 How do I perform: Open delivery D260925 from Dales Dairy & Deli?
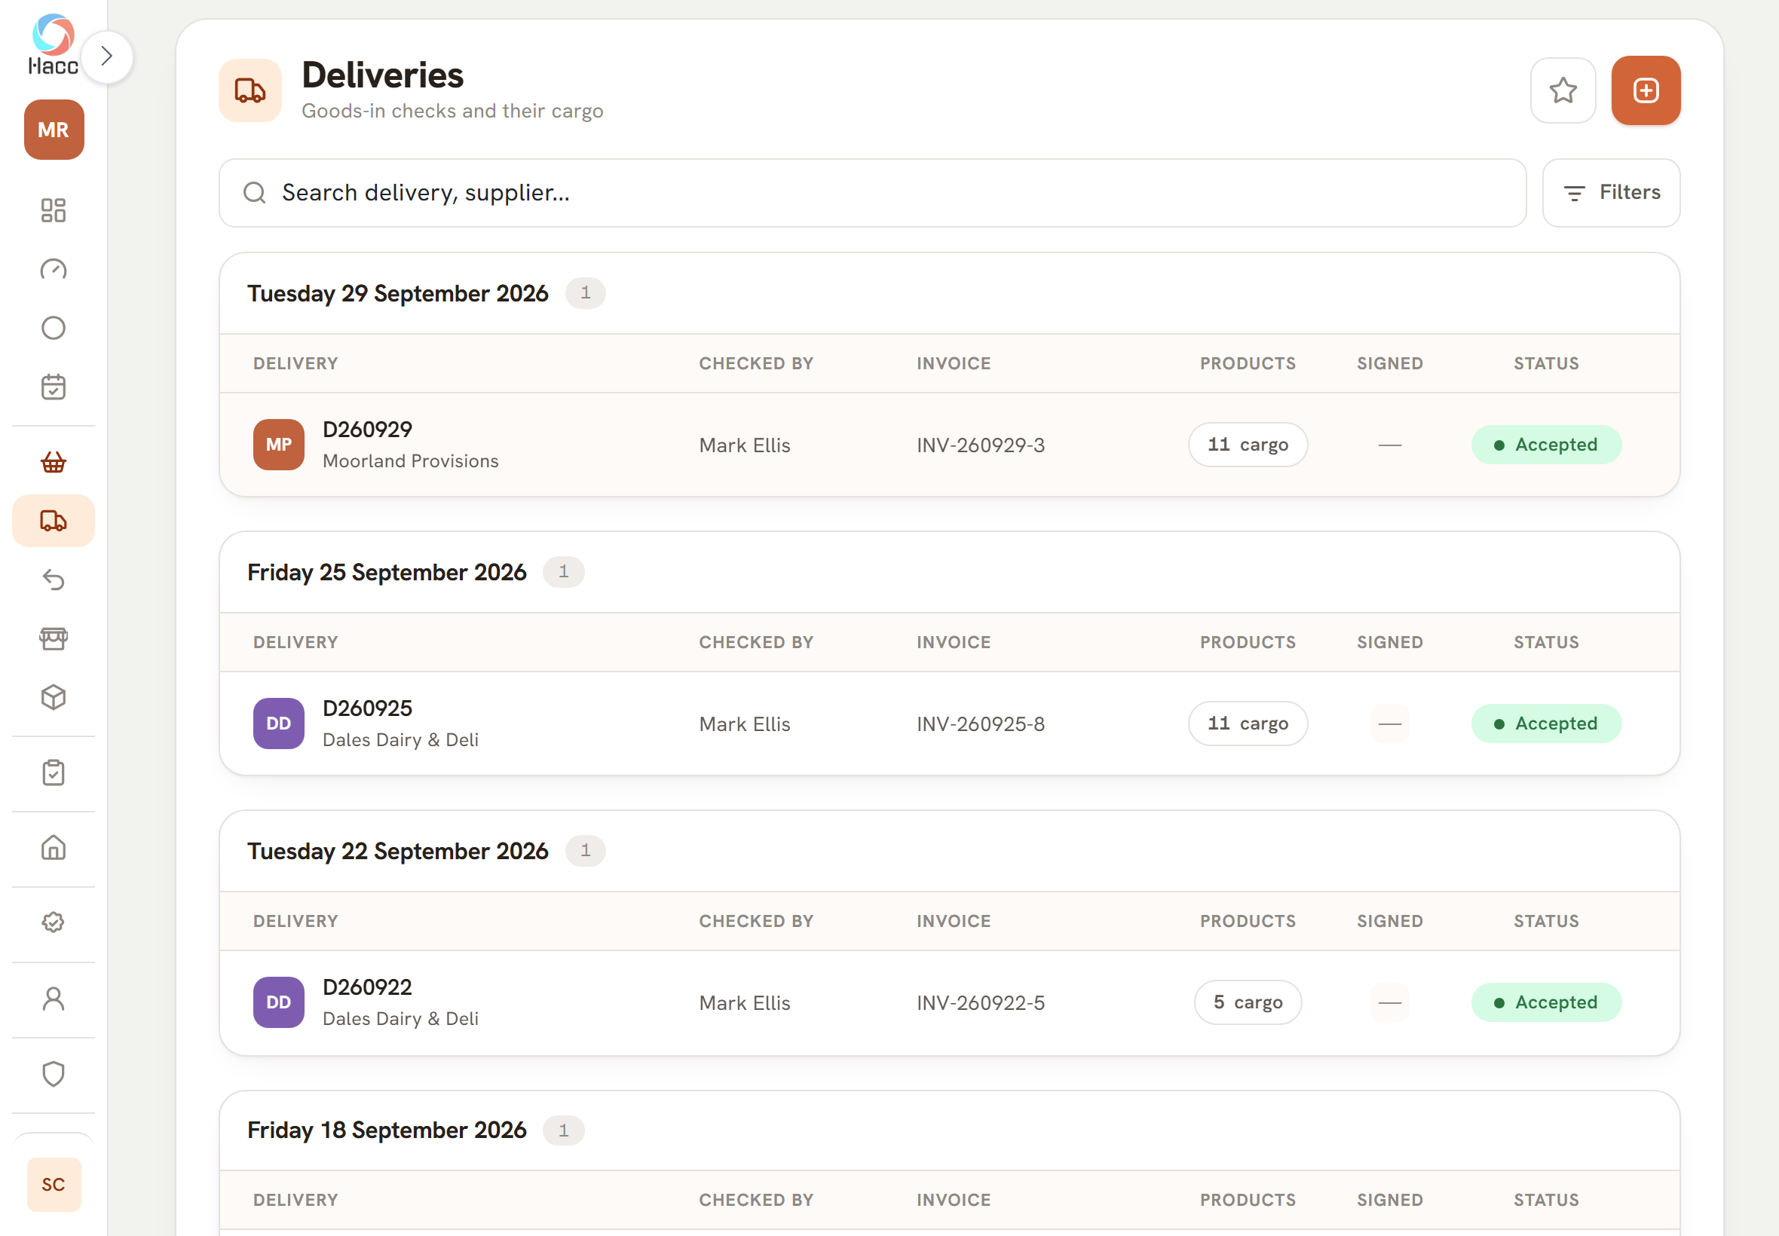950,724
